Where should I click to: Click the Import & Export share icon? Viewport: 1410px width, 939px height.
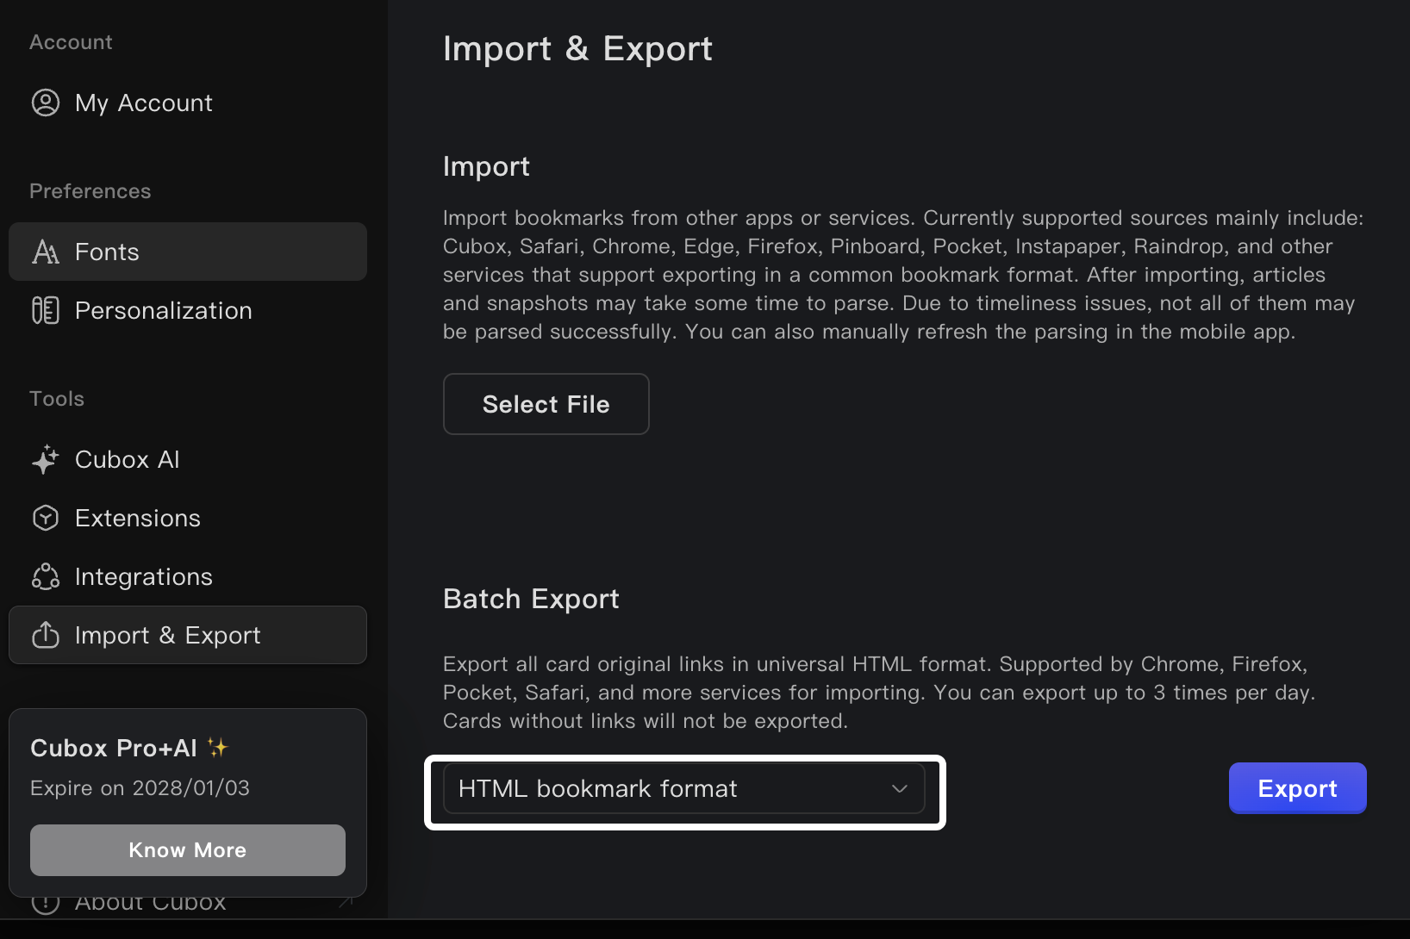coord(46,635)
